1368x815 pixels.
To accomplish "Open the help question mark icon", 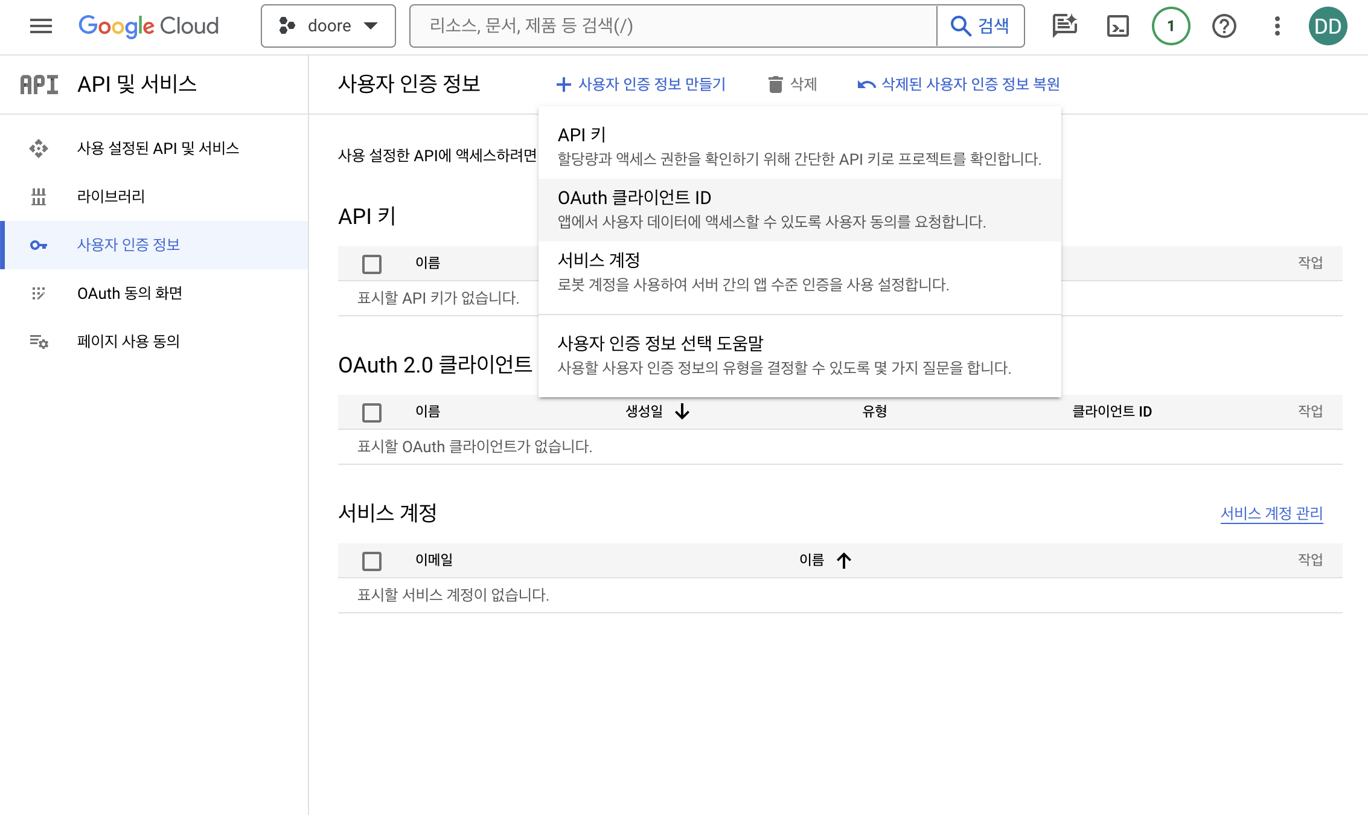I will pos(1224,26).
